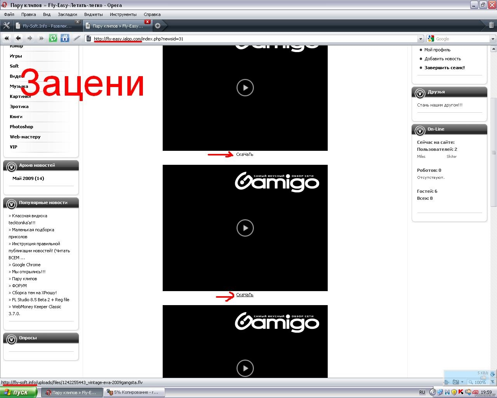Close the Пару клипов tab
497x398 pixels.
pos(147,22)
